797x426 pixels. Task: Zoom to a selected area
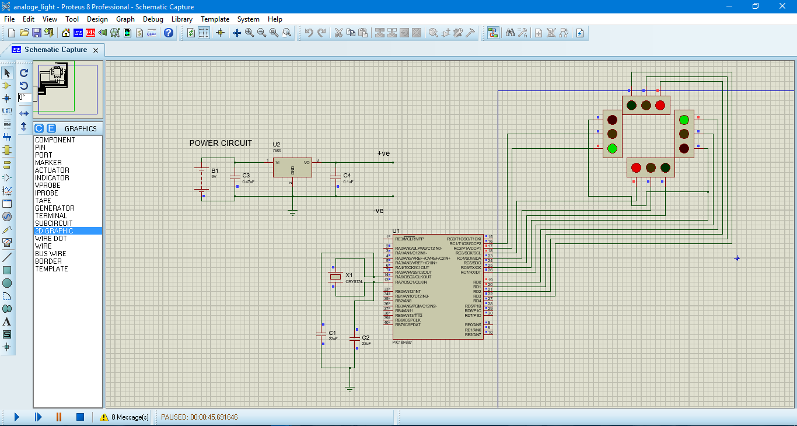pos(286,33)
